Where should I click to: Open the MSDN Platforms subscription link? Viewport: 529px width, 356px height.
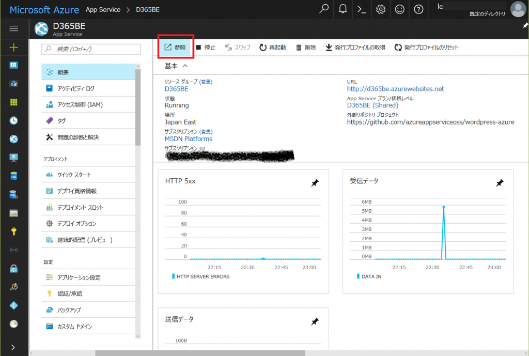(x=189, y=138)
